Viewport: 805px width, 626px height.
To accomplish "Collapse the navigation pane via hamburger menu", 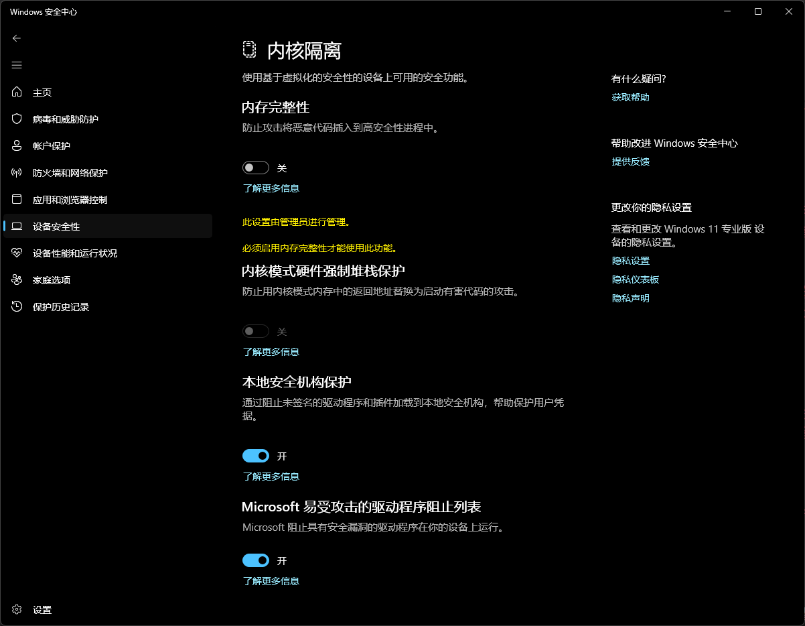I will click(16, 65).
